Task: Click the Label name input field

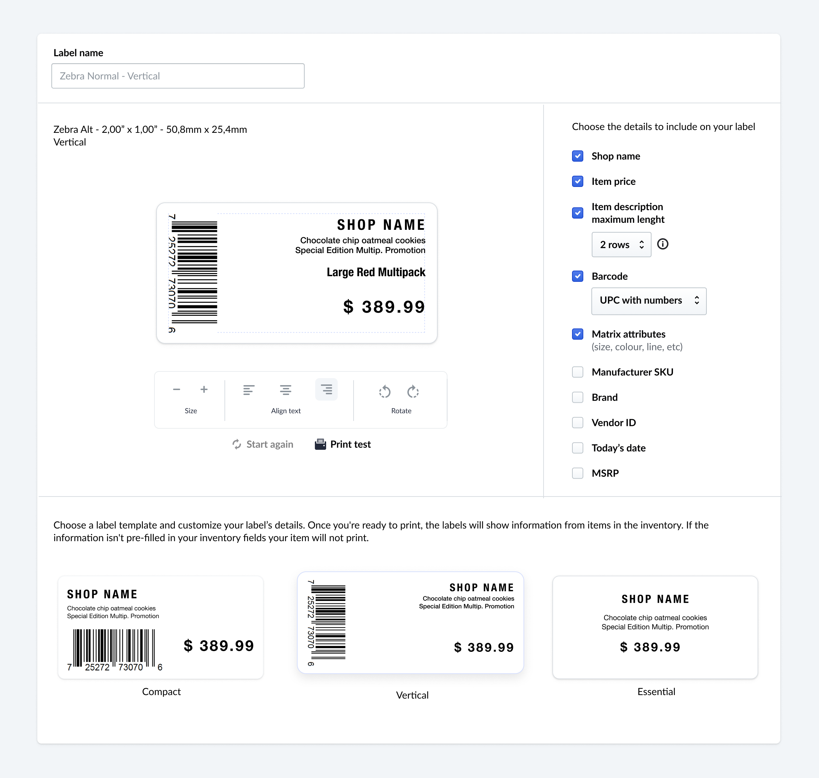Action: click(x=178, y=76)
